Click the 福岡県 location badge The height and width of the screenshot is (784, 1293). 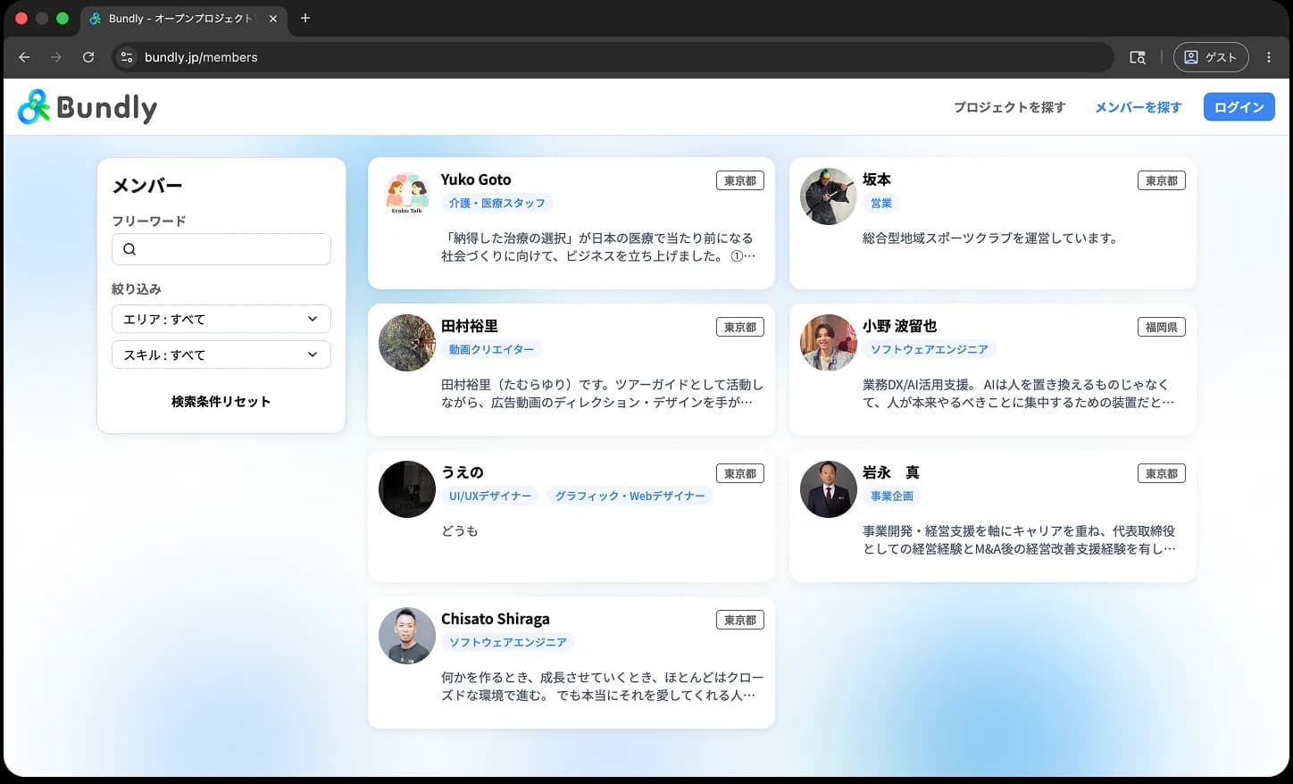(1162, 327)
